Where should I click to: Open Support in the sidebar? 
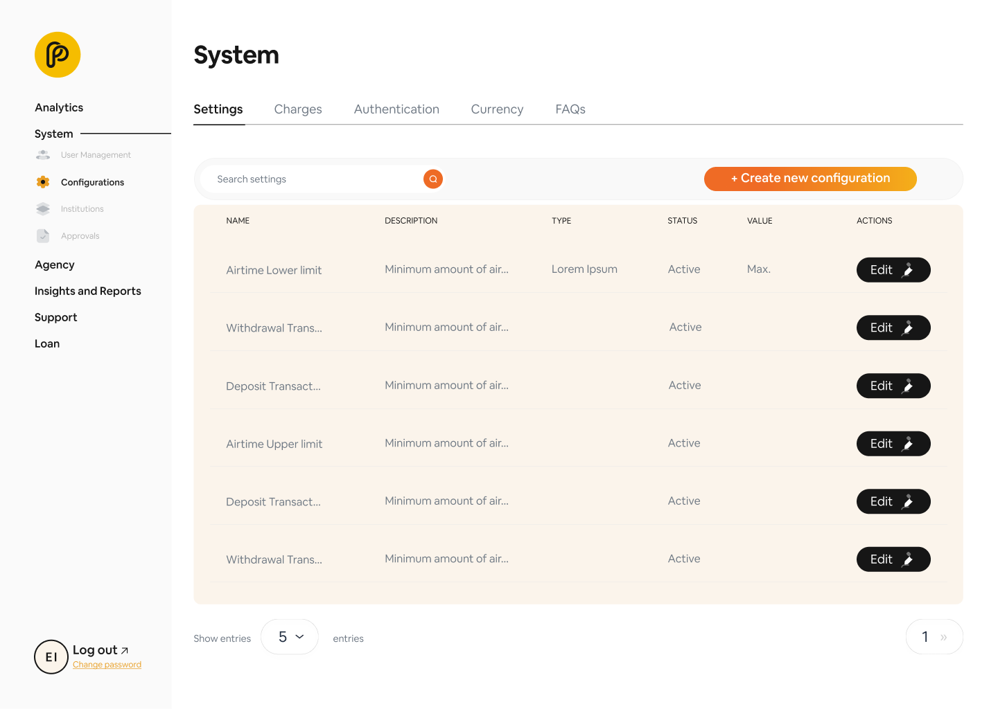56,317
